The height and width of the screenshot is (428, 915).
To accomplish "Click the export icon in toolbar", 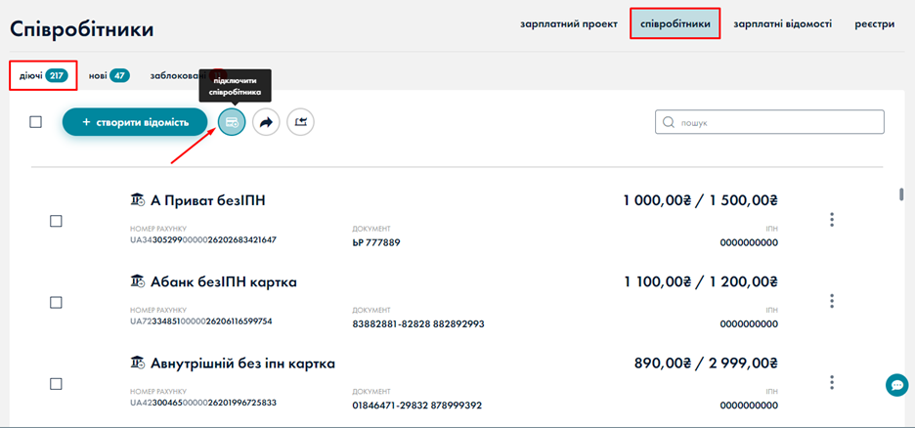I will pos(300,121).
